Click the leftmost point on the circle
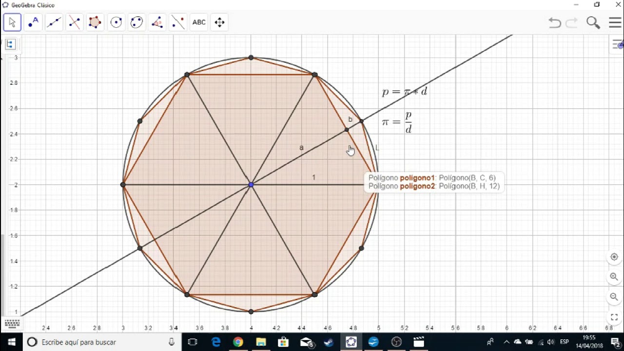Screen dimensions: 624x351 pos(123,185)
